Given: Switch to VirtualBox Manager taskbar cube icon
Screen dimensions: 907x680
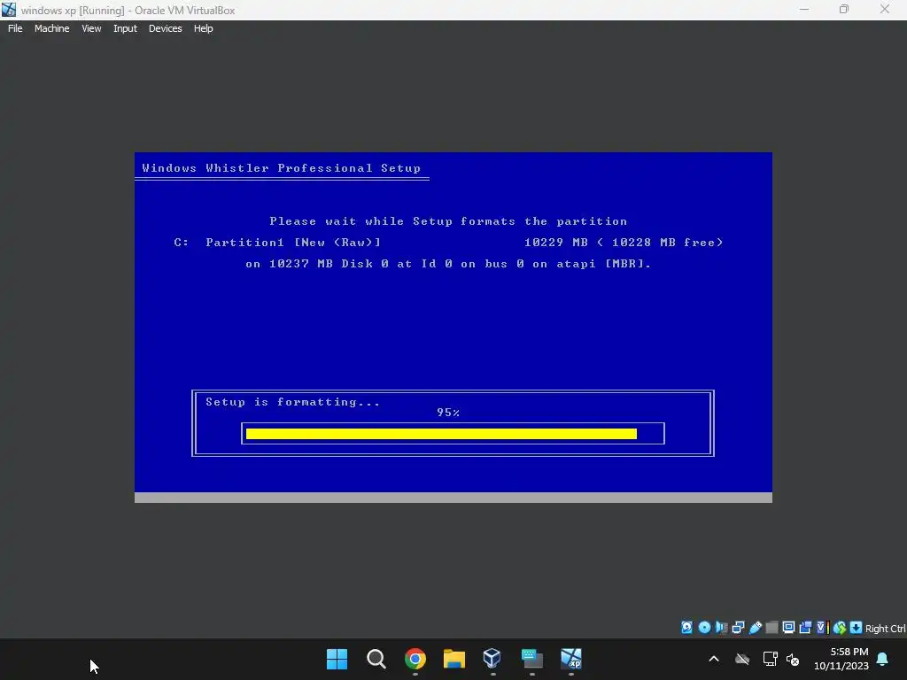Looking at the screenshot, I should 492,658.
